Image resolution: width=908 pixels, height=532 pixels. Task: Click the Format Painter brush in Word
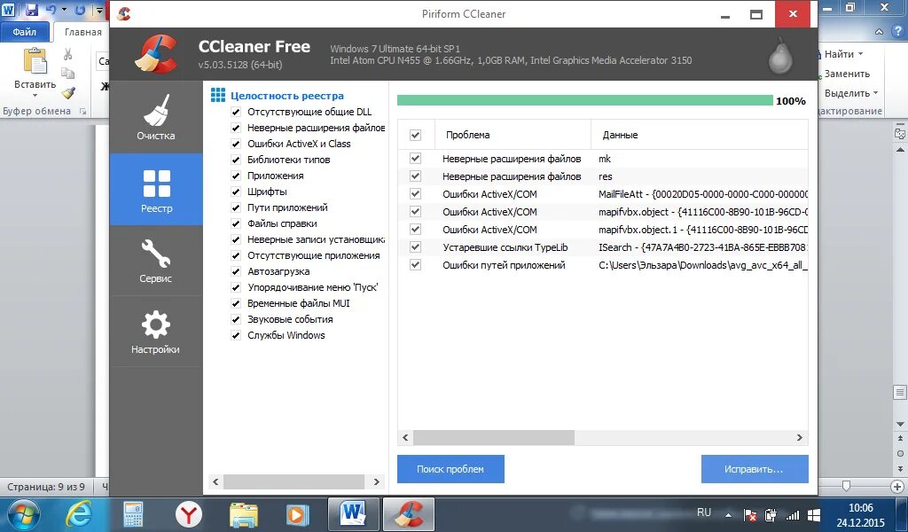click(67, 92)
